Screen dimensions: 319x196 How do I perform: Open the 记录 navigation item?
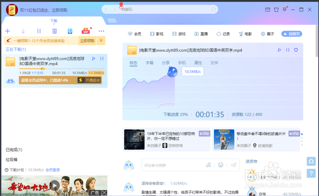coord(223,34)
